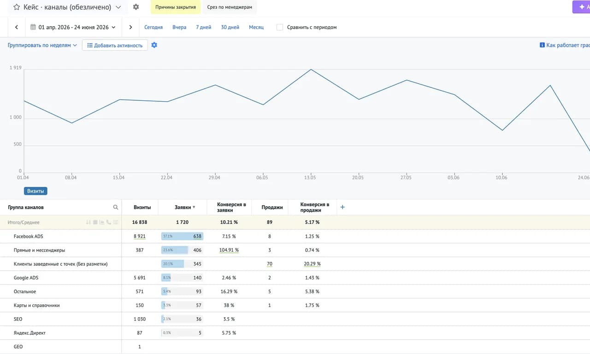Open the Причины закрытия tab
The height and width of the screenshot is (354, 590).
point(176,7)
